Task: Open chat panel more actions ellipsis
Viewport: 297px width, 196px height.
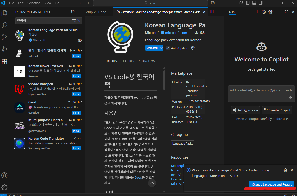Action: 277,12
